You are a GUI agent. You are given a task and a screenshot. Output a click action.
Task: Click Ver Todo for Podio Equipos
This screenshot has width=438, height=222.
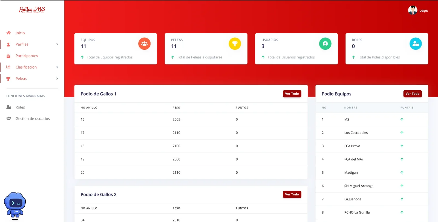tap(413, 94)
